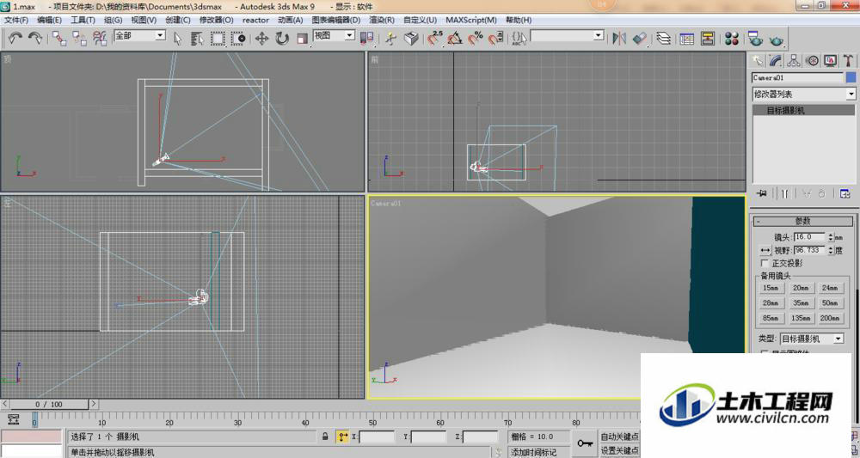Switch to Hierarchy panel tab
Screen dimensions: 860x458
[794, 60]
